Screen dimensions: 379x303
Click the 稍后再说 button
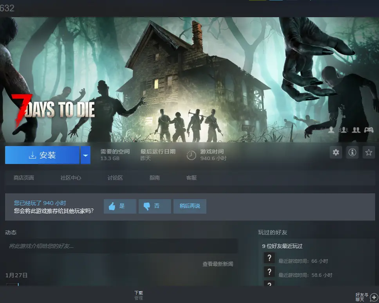190,206
